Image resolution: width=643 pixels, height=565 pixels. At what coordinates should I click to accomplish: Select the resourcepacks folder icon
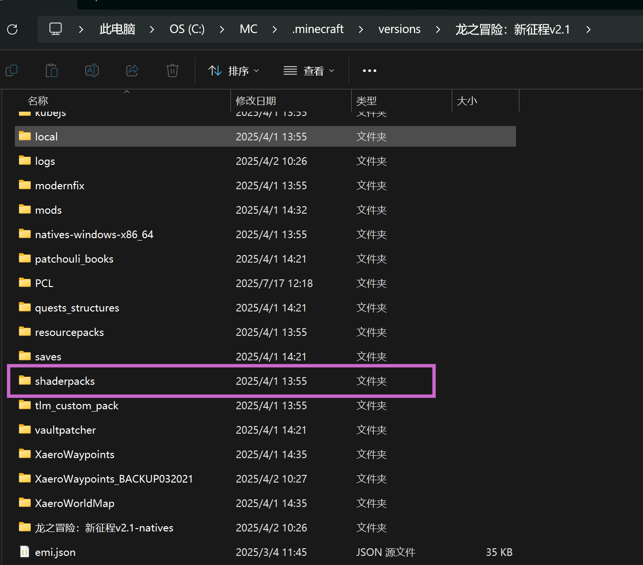tap(25, 332)
